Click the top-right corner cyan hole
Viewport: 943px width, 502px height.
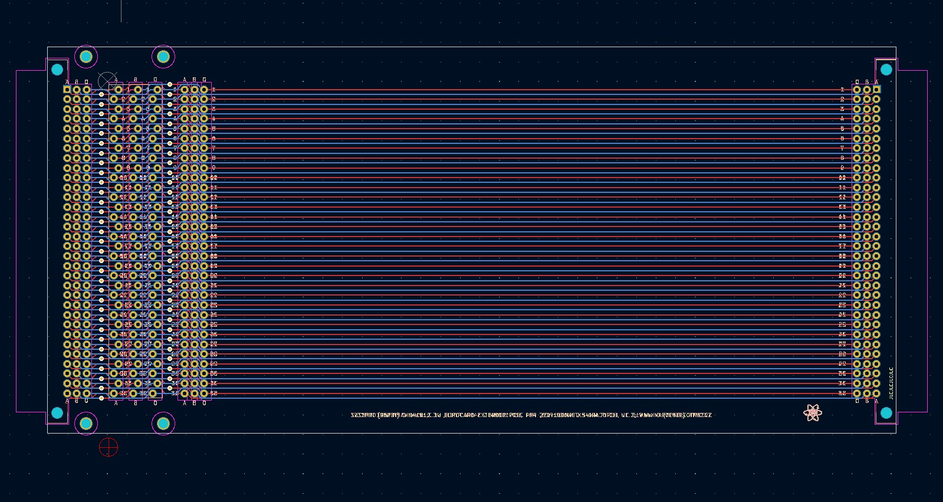coord(886,70)
